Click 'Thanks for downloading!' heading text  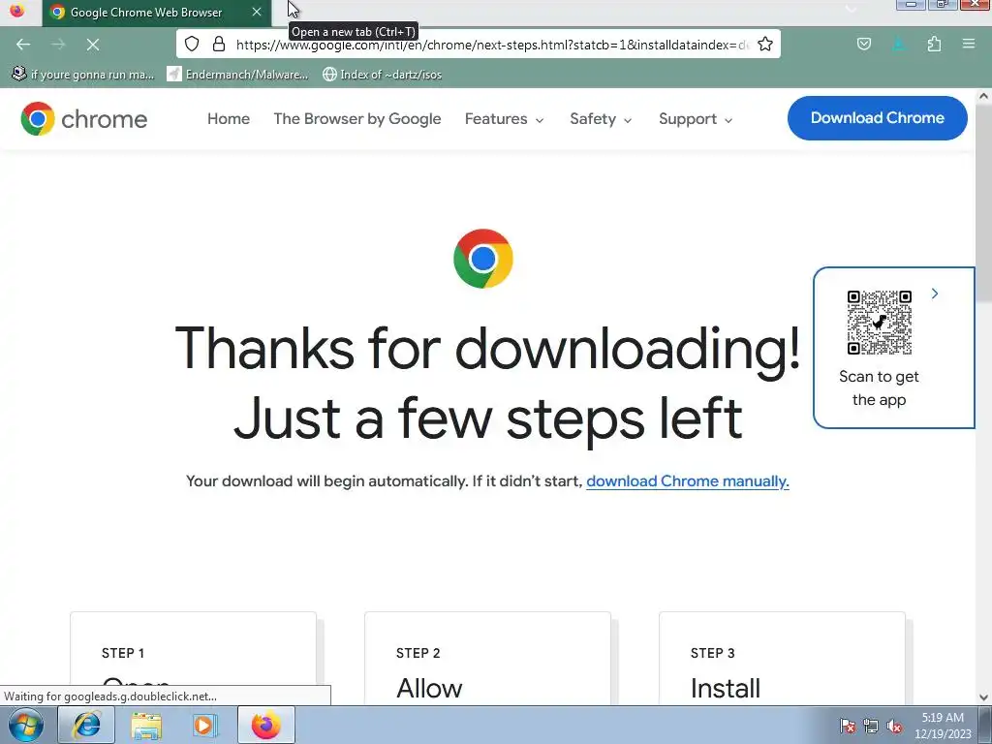pos(488,348)
